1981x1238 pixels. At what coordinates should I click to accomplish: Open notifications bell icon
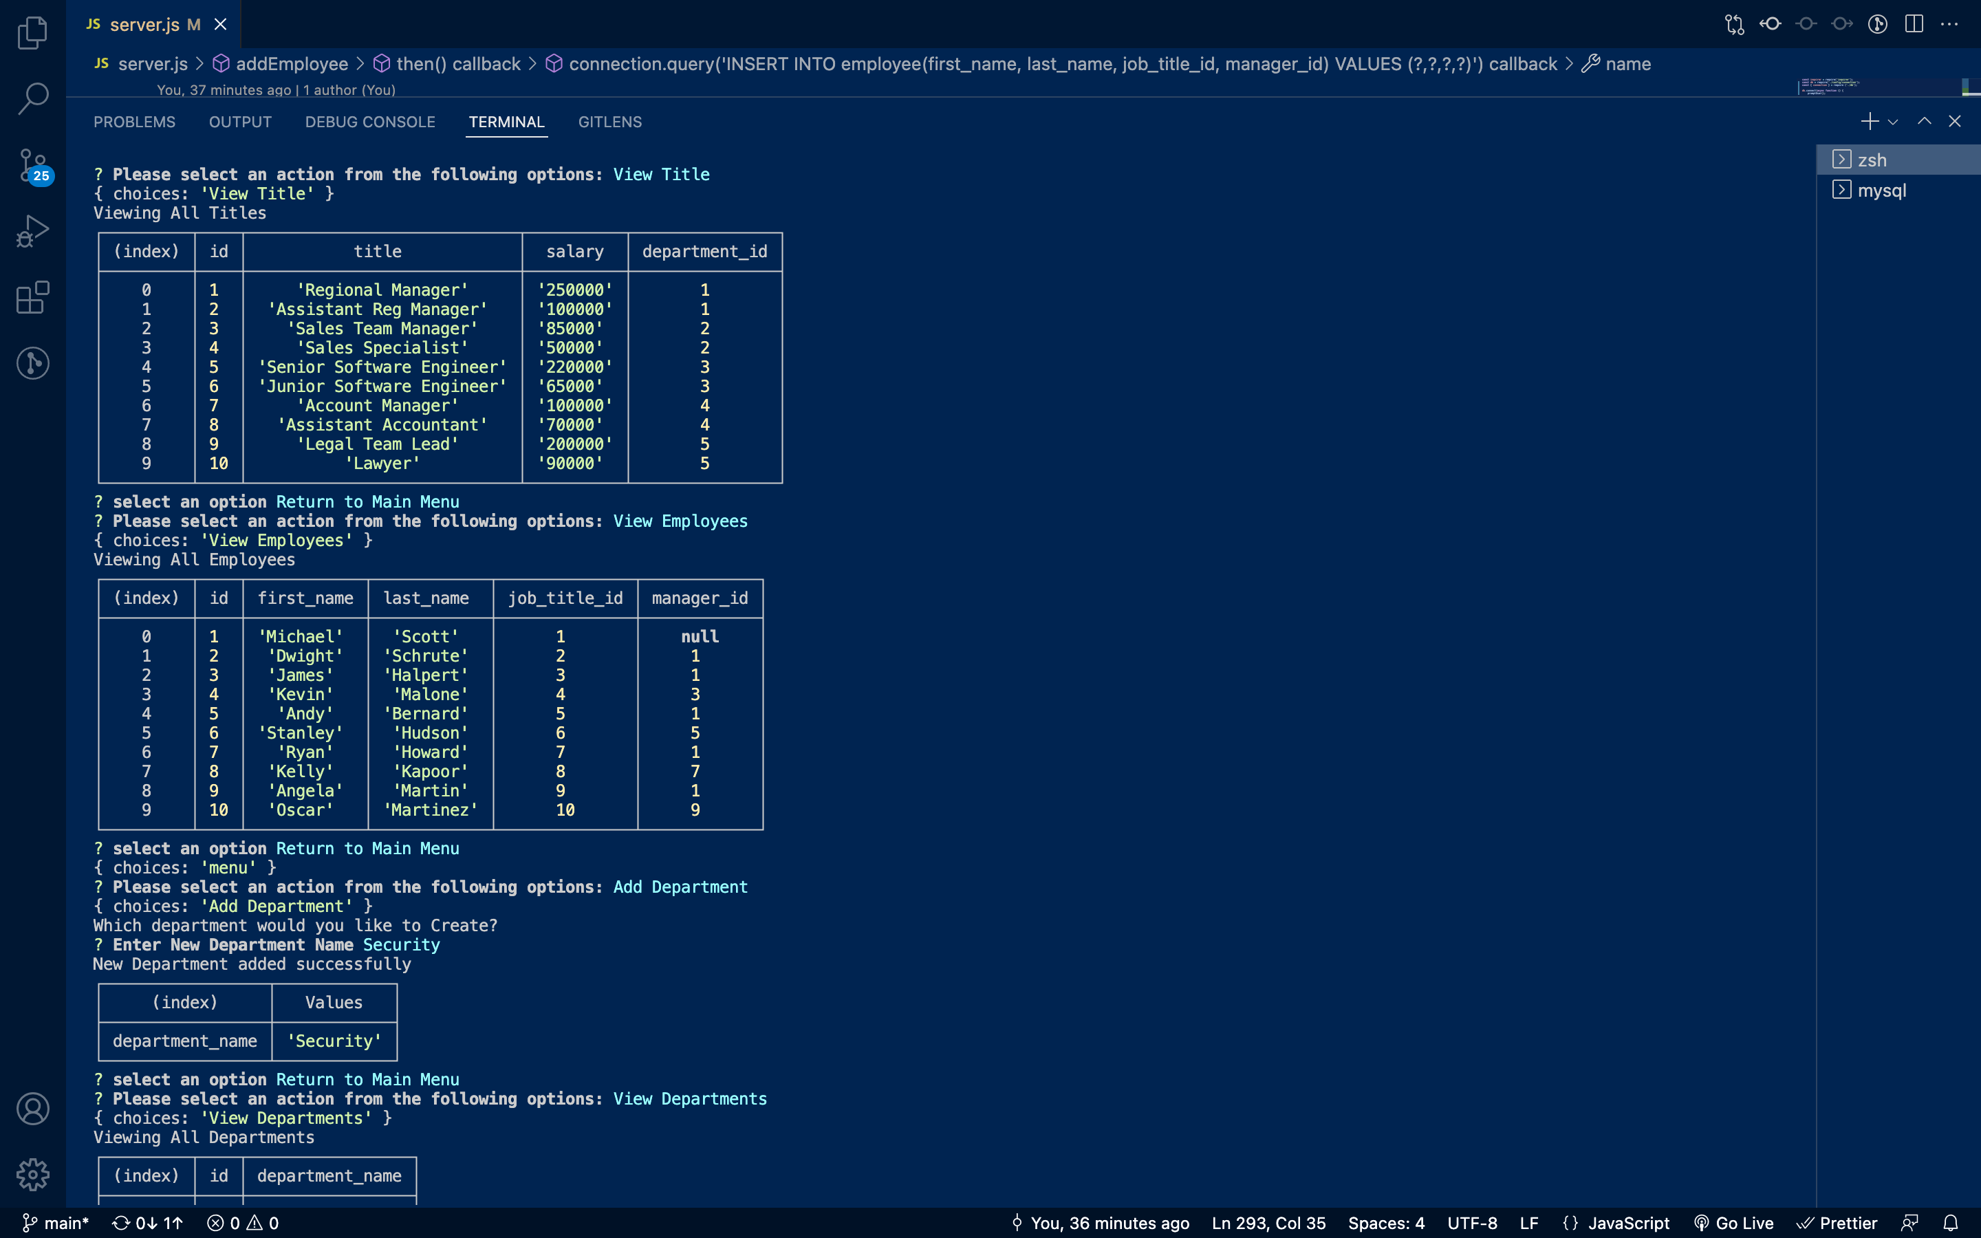click(1951, 1222)
